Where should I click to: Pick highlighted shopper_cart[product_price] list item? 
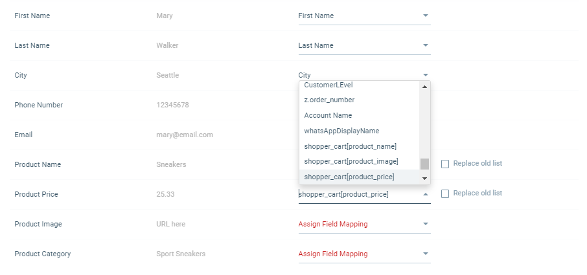click(x=349, y=177)
